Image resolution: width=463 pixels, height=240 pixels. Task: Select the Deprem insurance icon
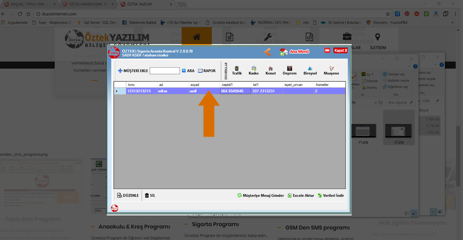(x=289, y=70)
